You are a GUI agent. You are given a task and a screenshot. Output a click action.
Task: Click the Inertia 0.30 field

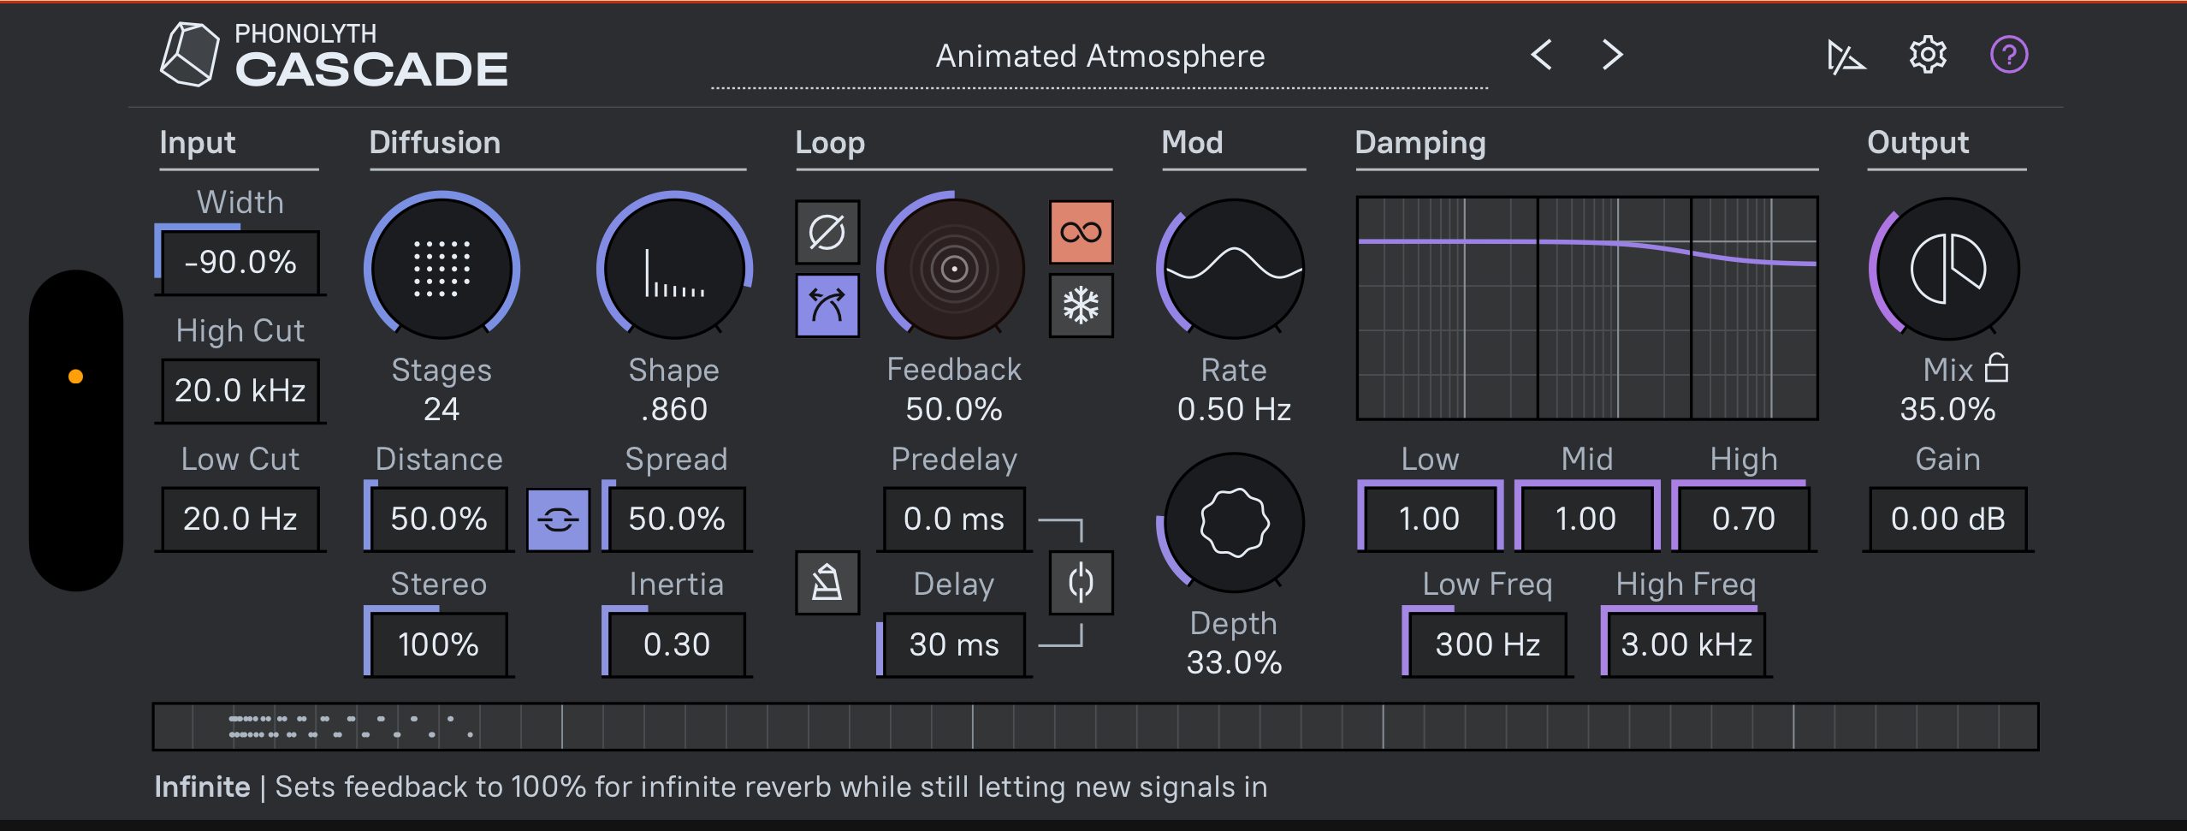tap(676, 644)
